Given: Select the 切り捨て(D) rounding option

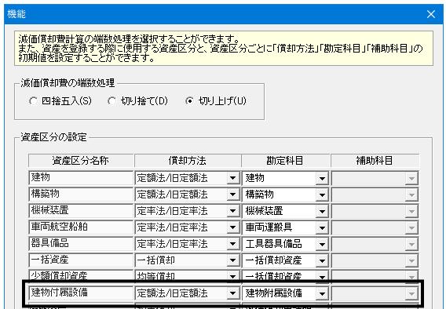Looking at the screenshot, I should click(x=111, y=101).
